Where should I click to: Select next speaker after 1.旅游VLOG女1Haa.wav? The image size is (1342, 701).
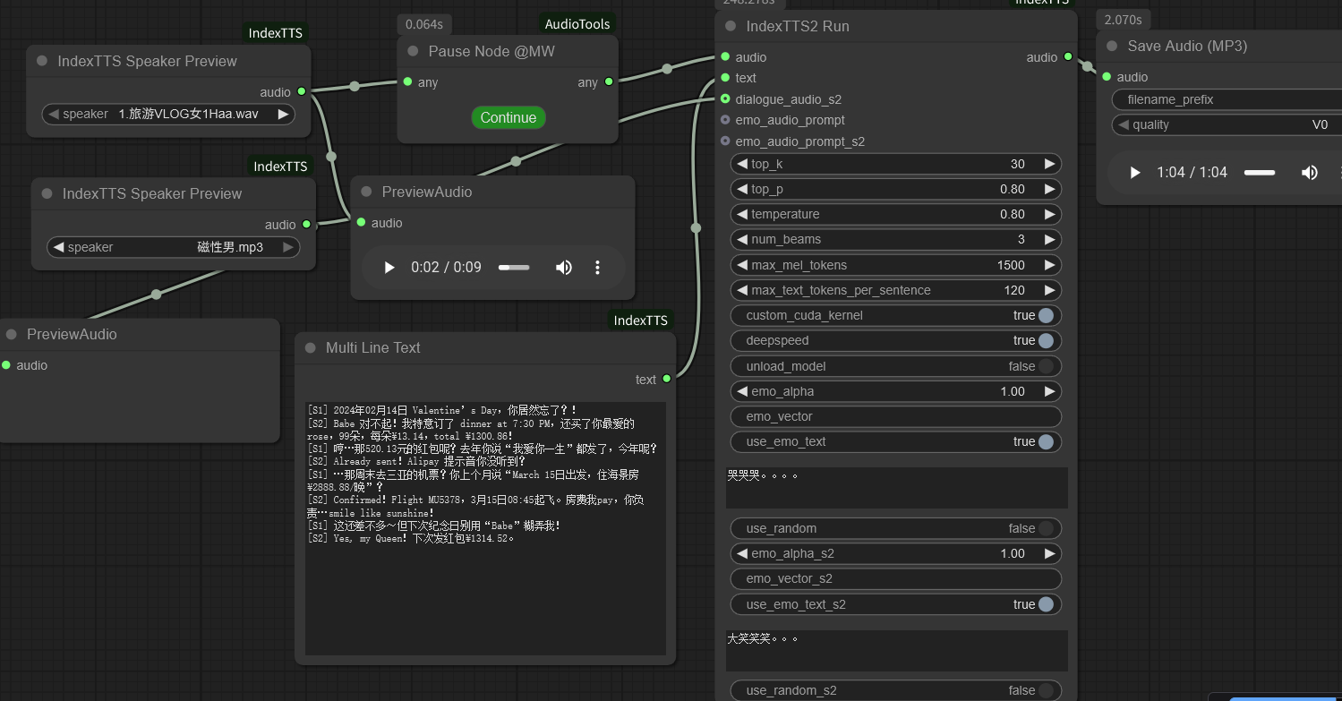pos(283,115)
